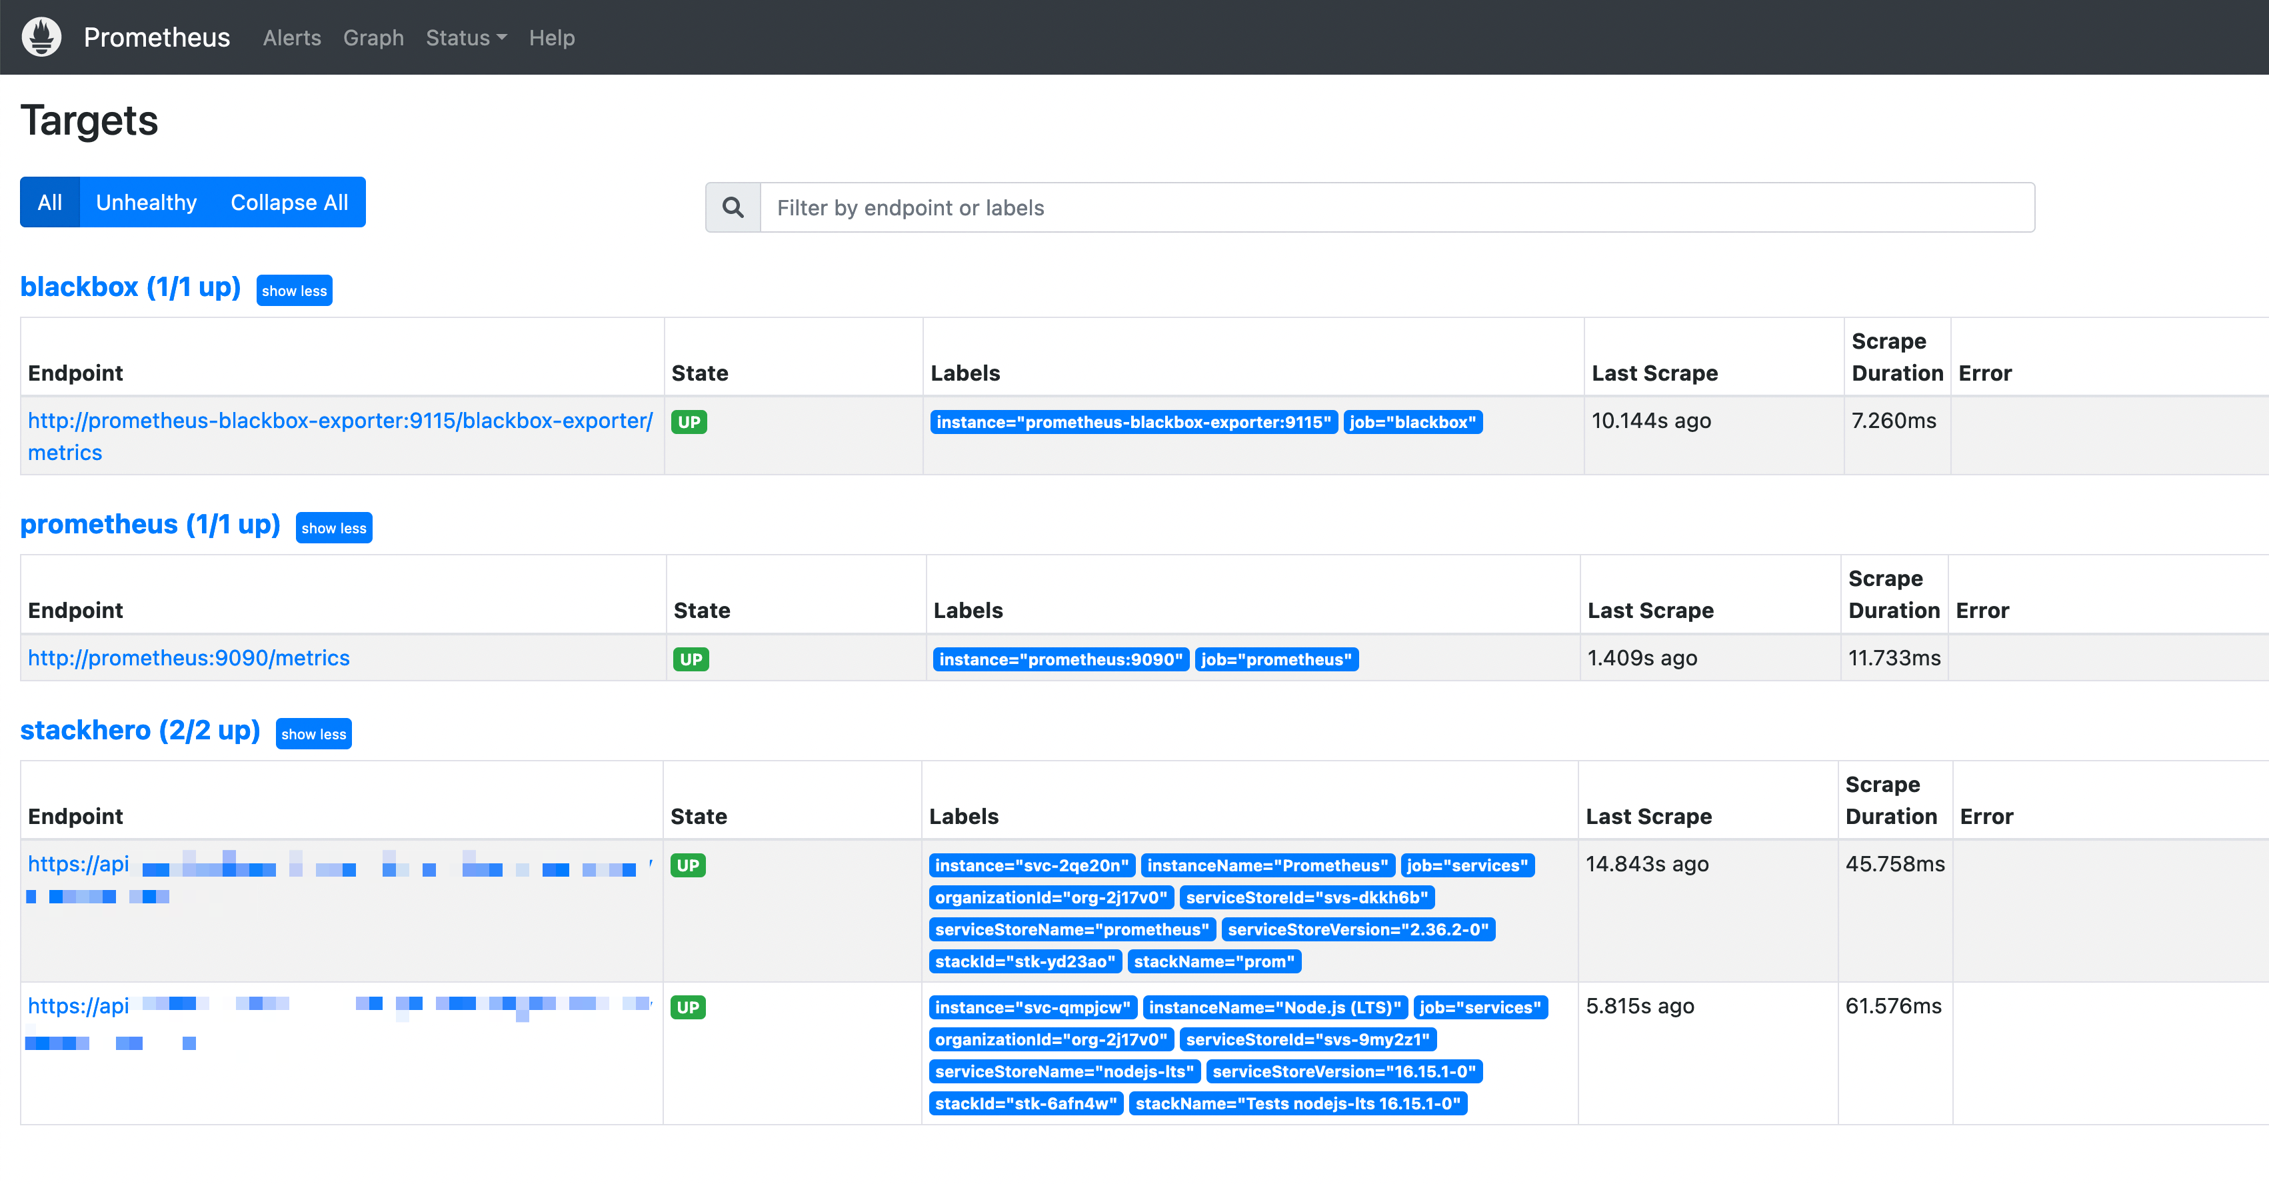Open the Alerts page

click(x=291, y=38)
